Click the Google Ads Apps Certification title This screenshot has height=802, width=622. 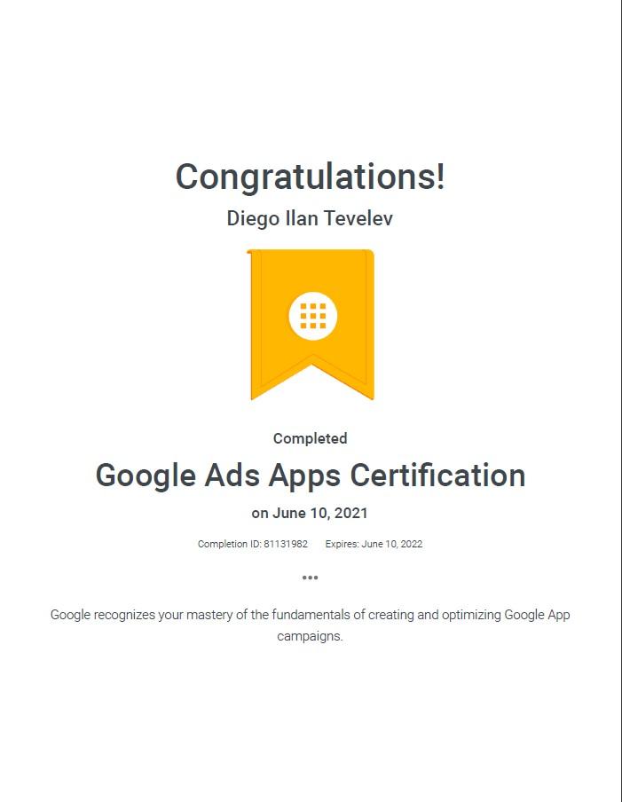tap(311, 476)
